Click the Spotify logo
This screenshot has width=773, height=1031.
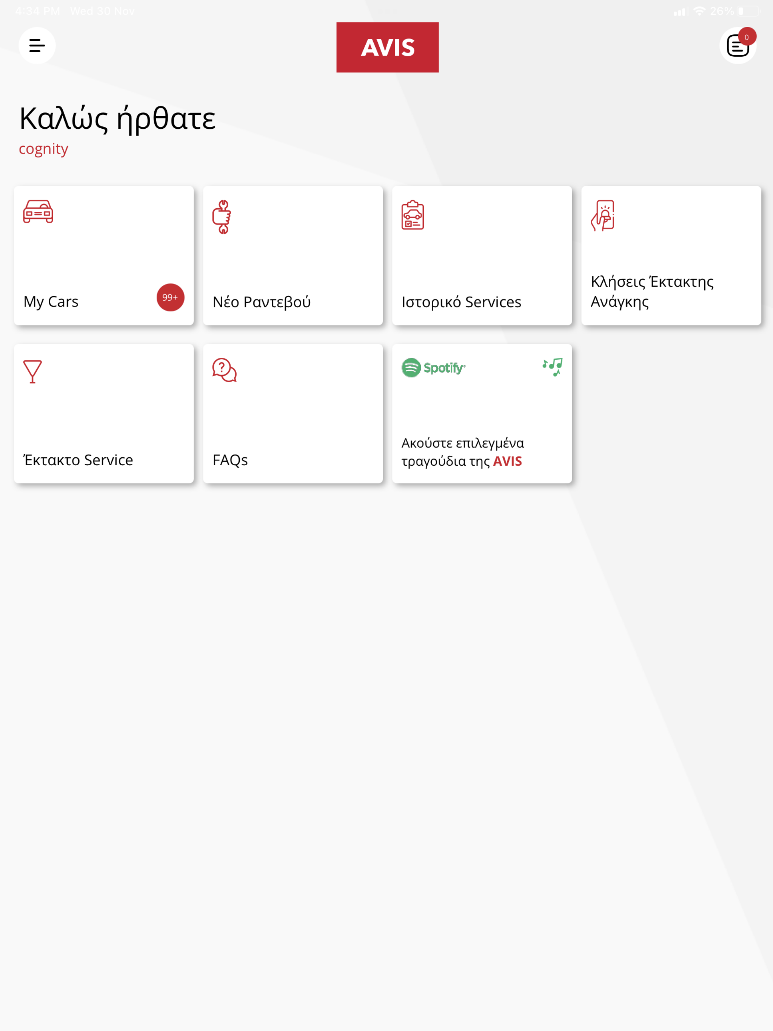(434, 368)
